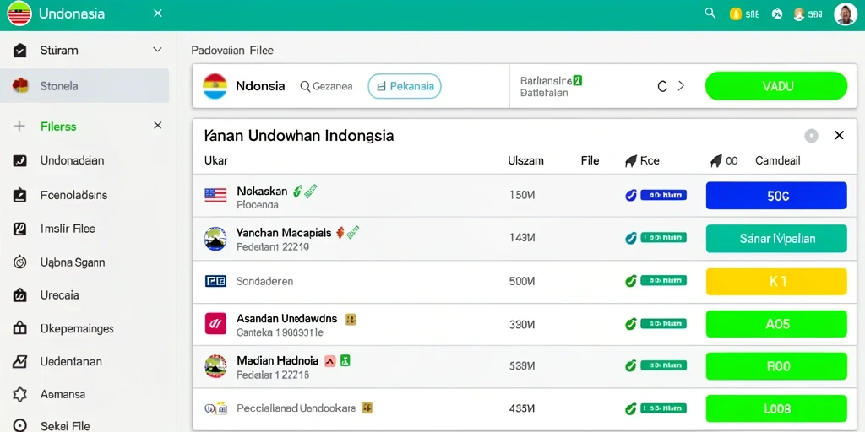Screen dimensions: 865x432
Task: Toggle the check in Asandan Unedawdns row
Action: [x=630, y=324]
